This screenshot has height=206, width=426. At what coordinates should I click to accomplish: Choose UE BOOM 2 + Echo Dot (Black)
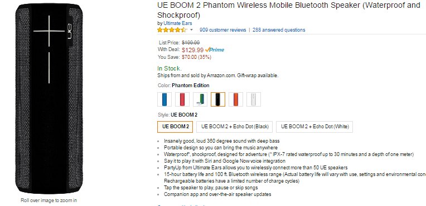[235, 127]
